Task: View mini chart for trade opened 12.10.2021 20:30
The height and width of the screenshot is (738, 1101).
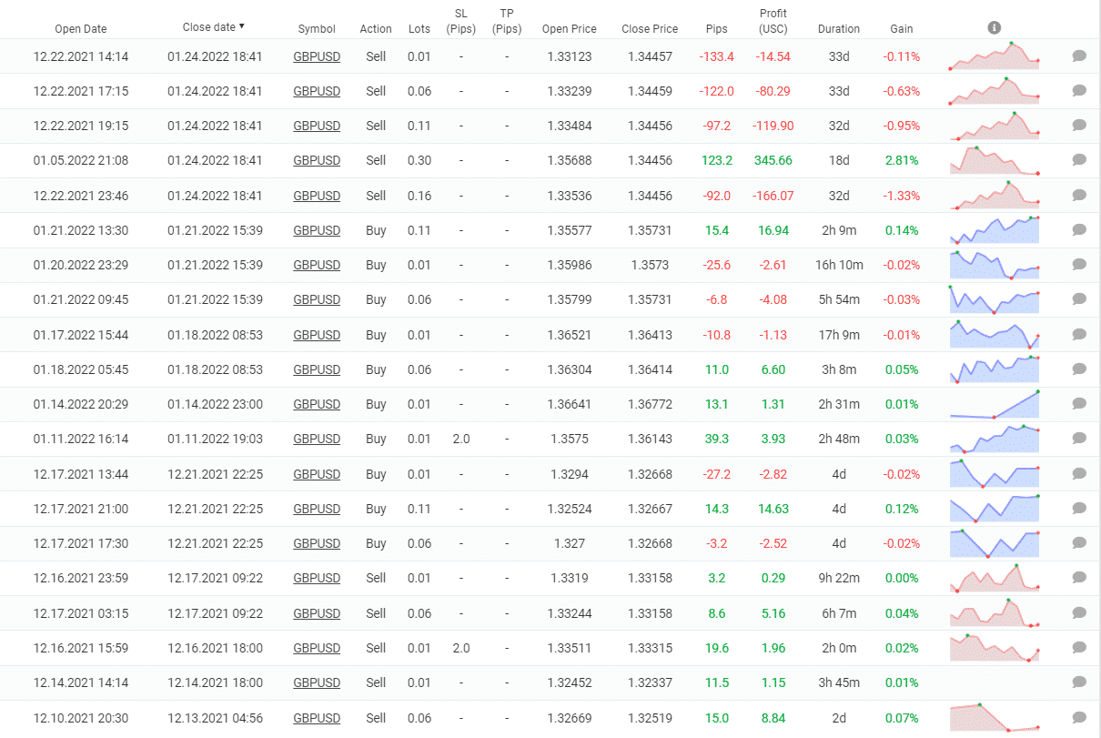Action: 995,718
